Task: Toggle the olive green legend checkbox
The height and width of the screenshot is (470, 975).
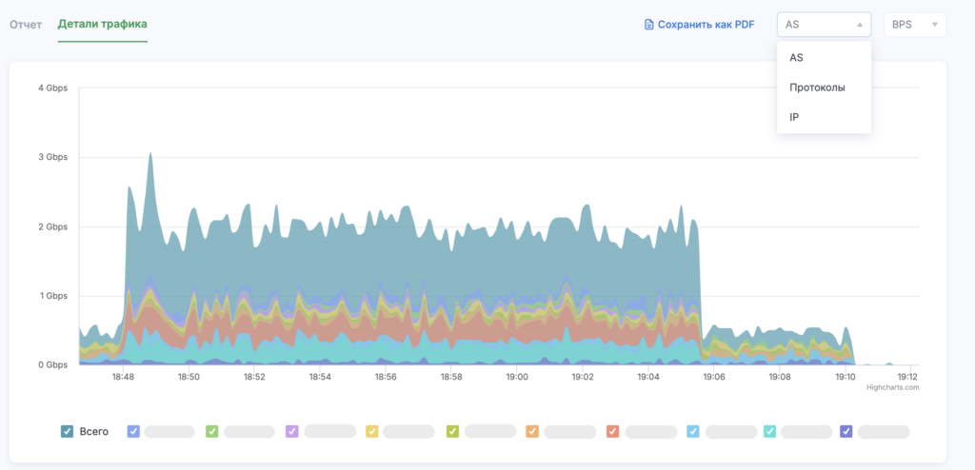Action: (x=453, y=431)
